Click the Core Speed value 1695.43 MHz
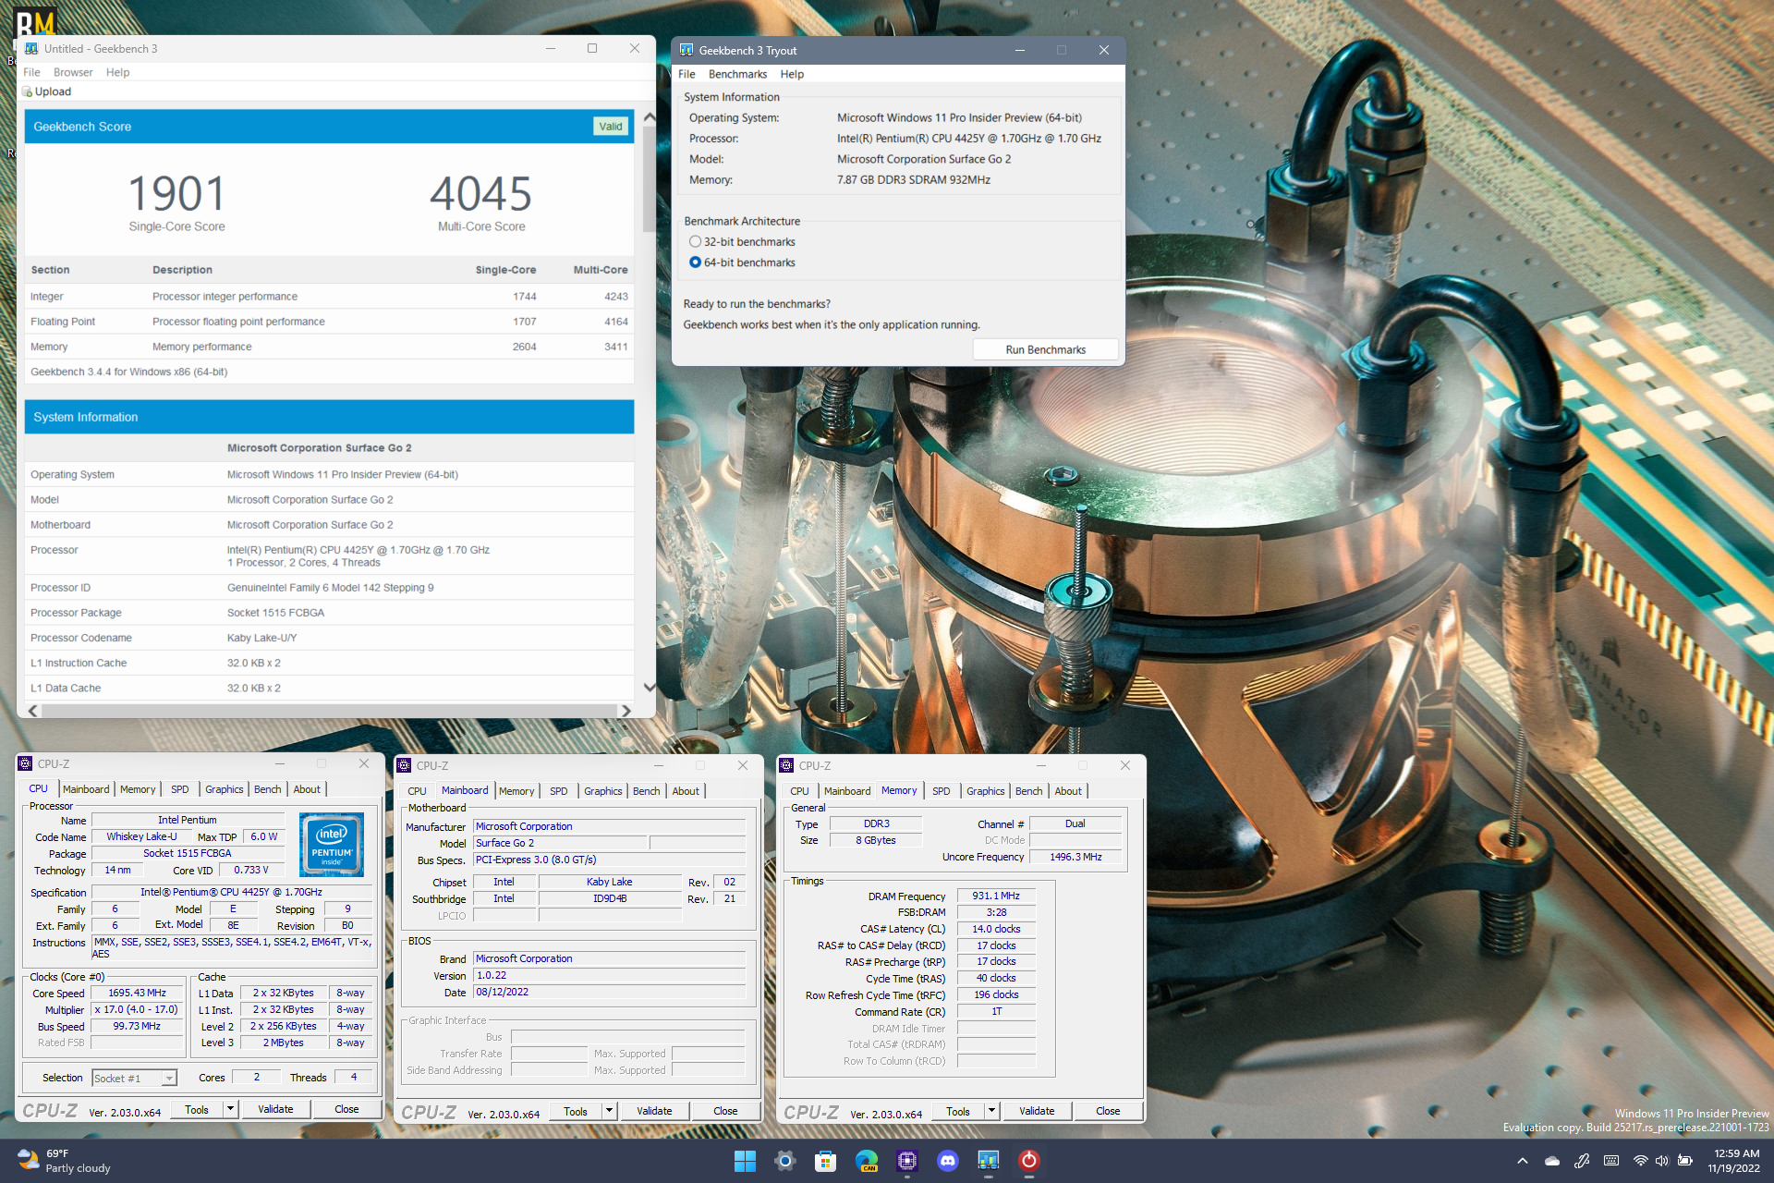The width and height of the screenshot is (1774, 1183). (x=137, y=993)
